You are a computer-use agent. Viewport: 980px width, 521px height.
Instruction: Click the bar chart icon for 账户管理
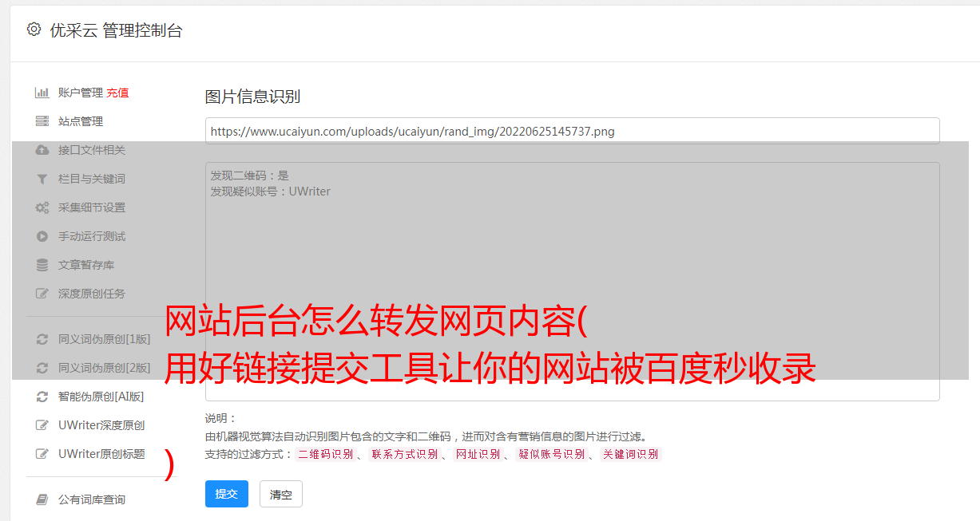[x=42, y=93]
